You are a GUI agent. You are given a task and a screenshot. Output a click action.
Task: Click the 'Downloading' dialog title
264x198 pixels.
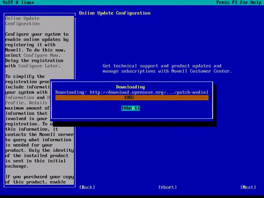point(131,87)
